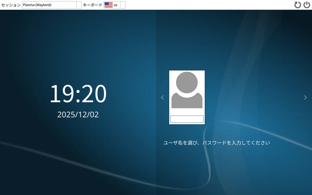Click the US flag keyboard icon
This screenshot has height=195, width=312.
[108, 5]
